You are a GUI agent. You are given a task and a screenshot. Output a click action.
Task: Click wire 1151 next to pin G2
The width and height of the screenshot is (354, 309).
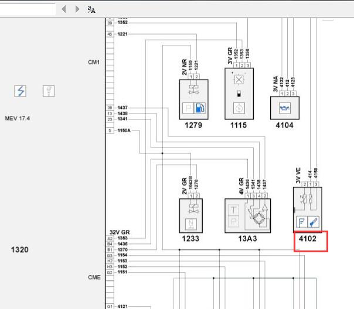point(122,272)
